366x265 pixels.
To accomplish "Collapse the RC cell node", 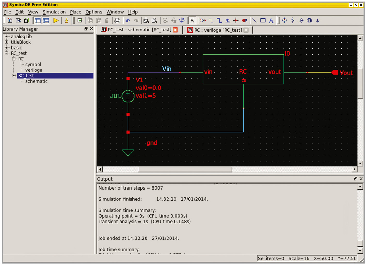I will coord(14,59).
